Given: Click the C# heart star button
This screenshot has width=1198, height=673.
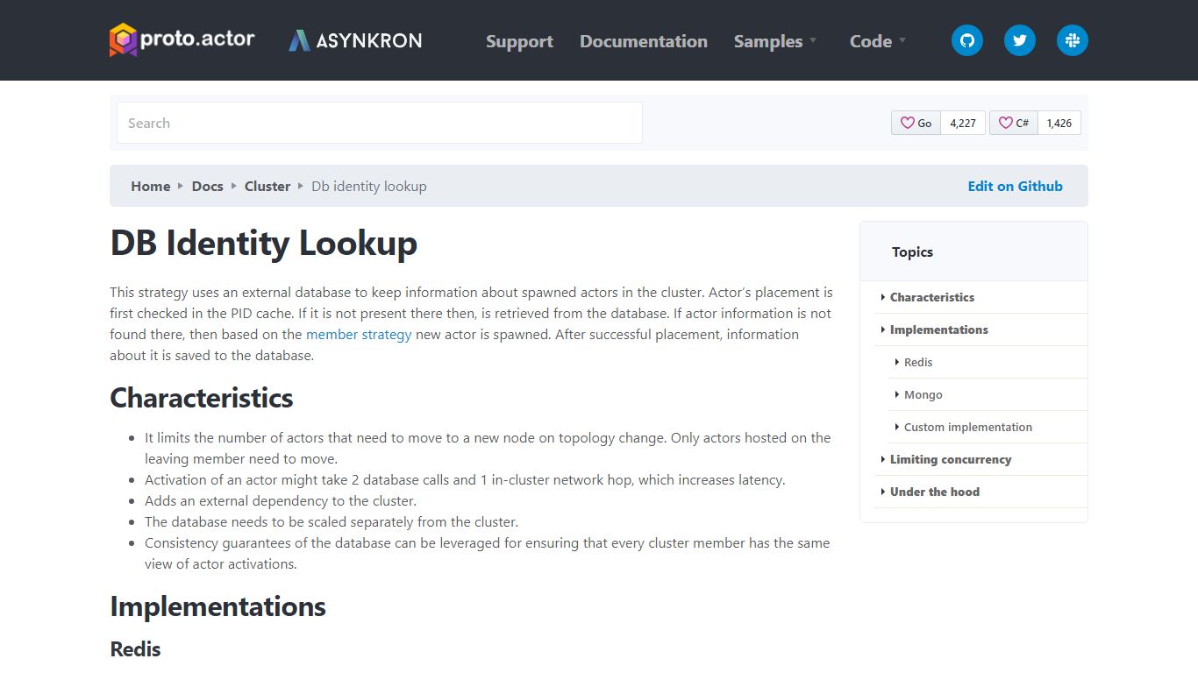Looking at the screenshot, I should point(1014,123).
